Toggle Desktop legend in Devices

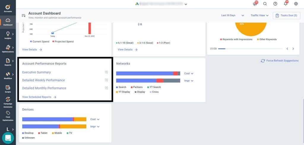[28, 133]
